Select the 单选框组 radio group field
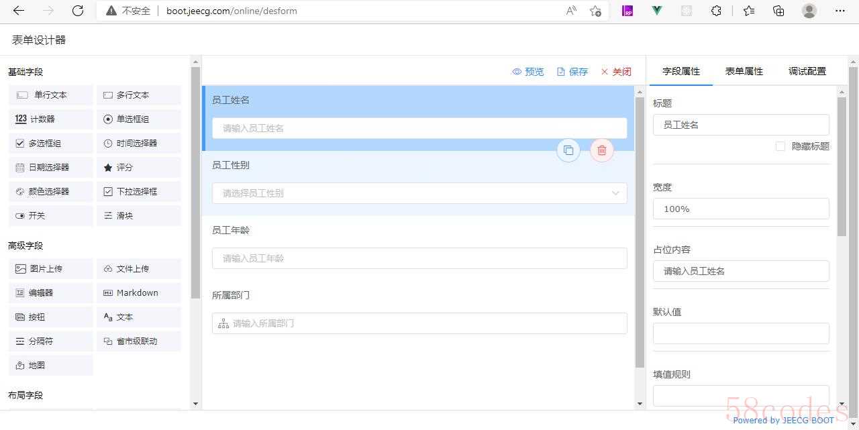Viewport: 859px width, 430px height. (x=139, y=119)
